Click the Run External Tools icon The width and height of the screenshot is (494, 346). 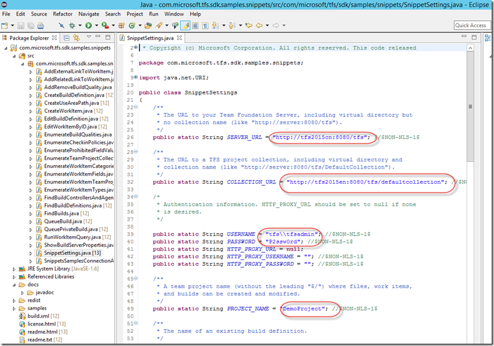point(105,26)
